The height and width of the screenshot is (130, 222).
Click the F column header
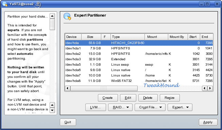point(106,37)
